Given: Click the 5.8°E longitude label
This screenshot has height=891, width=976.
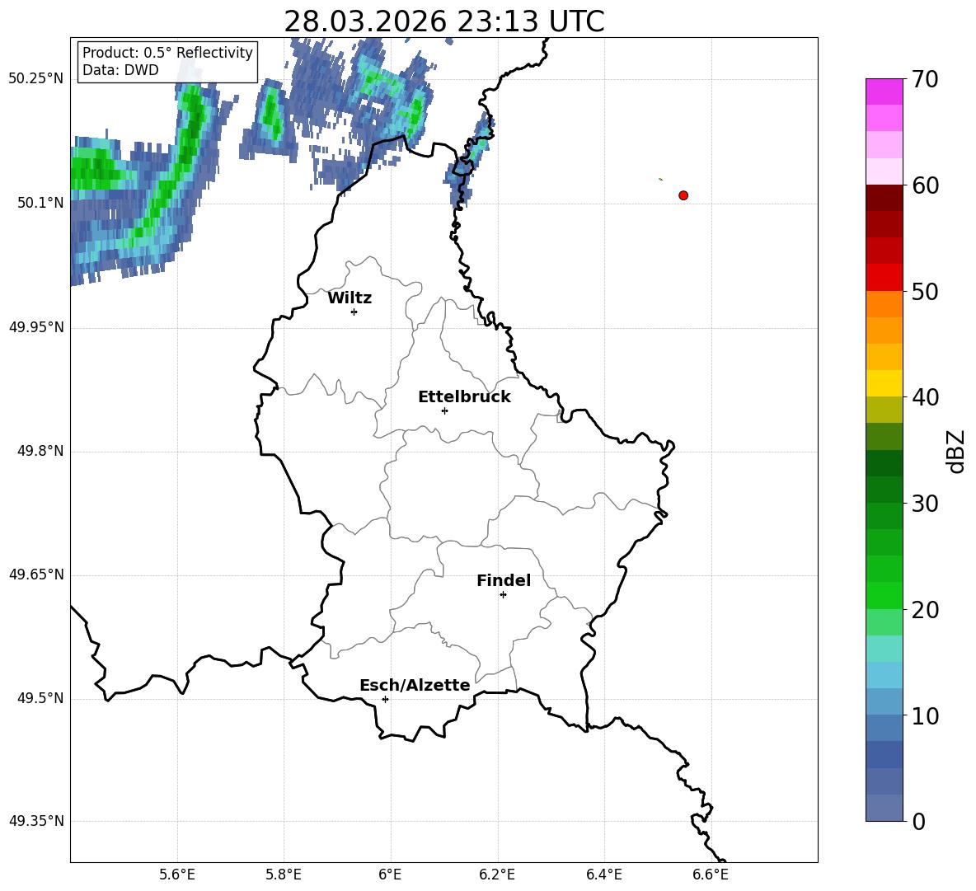Looking at the screenshot, I should (x=284, y=875).
